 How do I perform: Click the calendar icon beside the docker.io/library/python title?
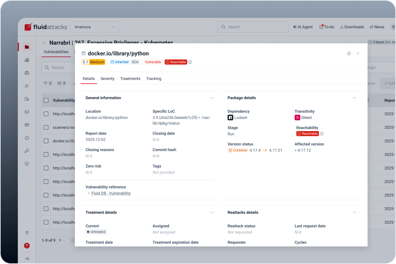pyautogui.click(x=83, y=53)
